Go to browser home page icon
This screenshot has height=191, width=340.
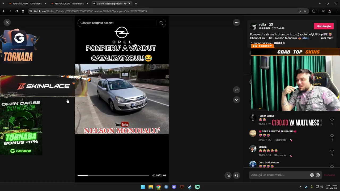click(23, 11)
